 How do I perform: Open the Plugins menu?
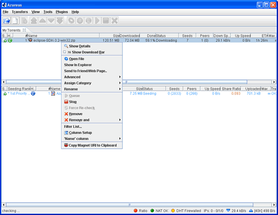point(62,12)
